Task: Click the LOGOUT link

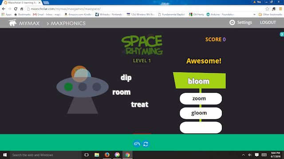Action: click(268, 23)
